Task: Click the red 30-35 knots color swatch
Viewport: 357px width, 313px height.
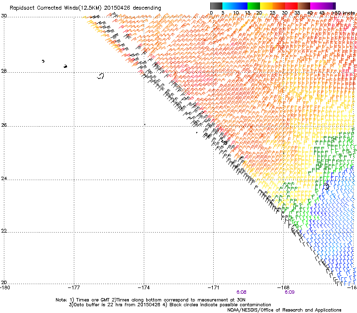Action: [x=291, y=6]
